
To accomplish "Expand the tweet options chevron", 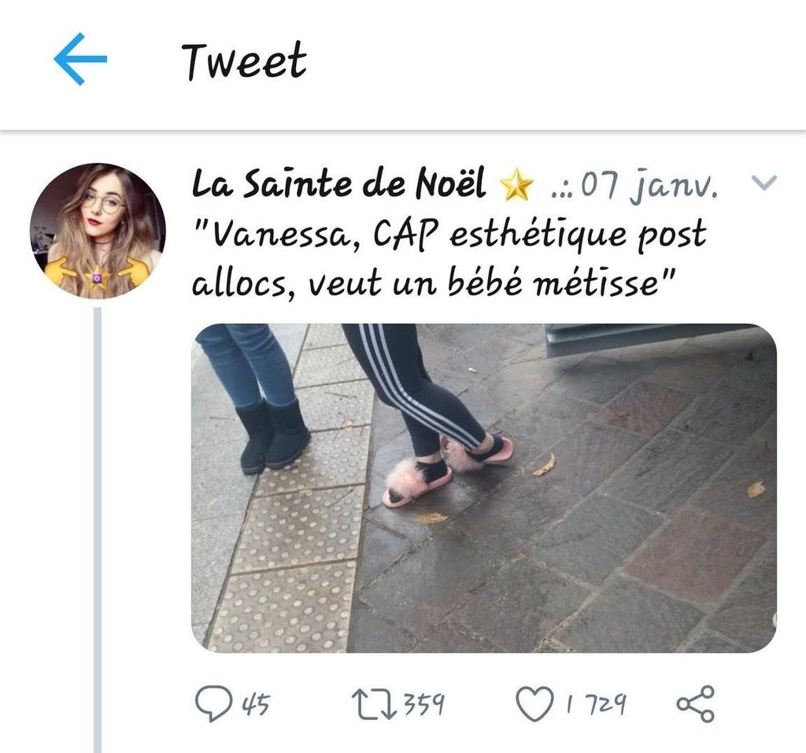I will 763,184.
